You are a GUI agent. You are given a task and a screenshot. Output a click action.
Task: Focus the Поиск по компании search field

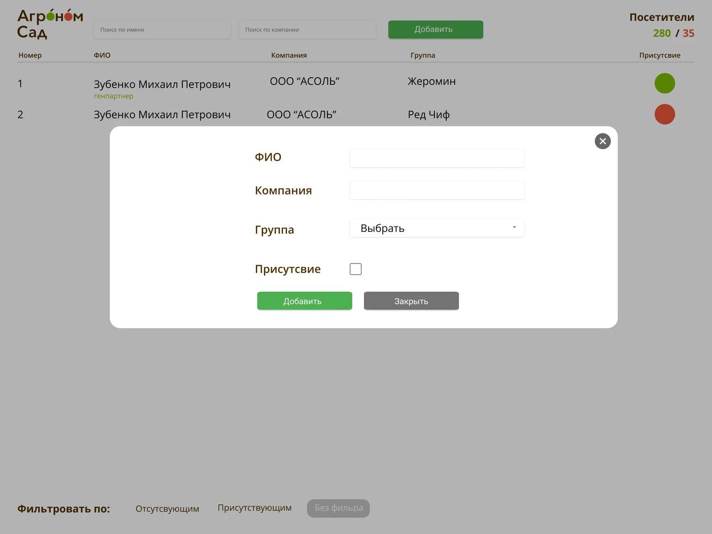pyautogui.click(x=307, y=30)
